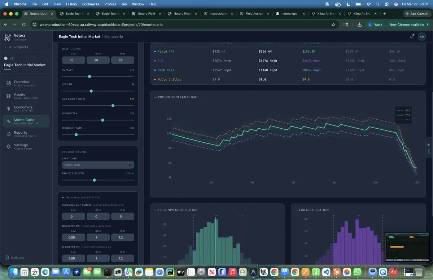Bookmark this page with star icon
This screenshot has width=433, height=280.
point(333,25)
